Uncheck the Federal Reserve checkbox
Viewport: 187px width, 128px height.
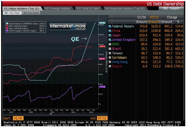click(110, 26)
